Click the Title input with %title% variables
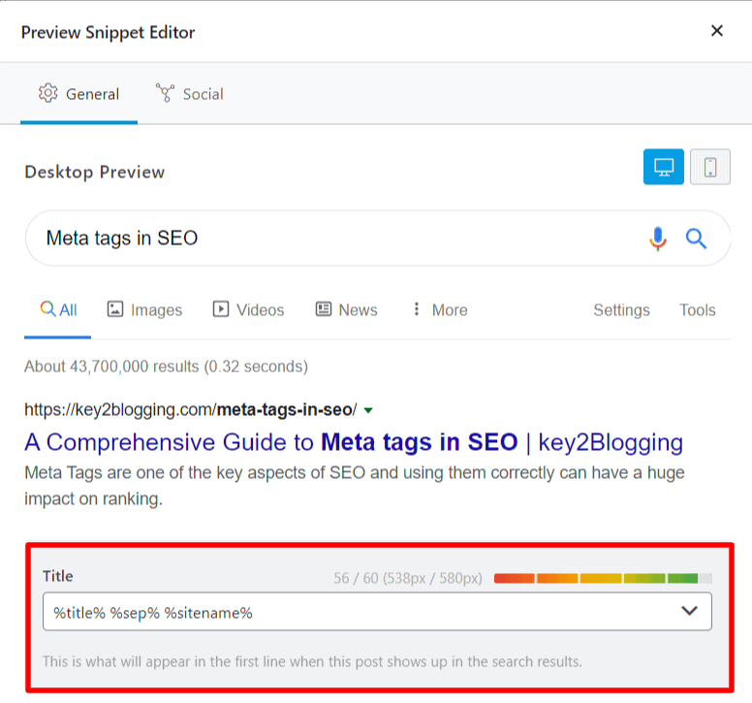This screenshot has height=703, width=752. [x=377, y=611]
